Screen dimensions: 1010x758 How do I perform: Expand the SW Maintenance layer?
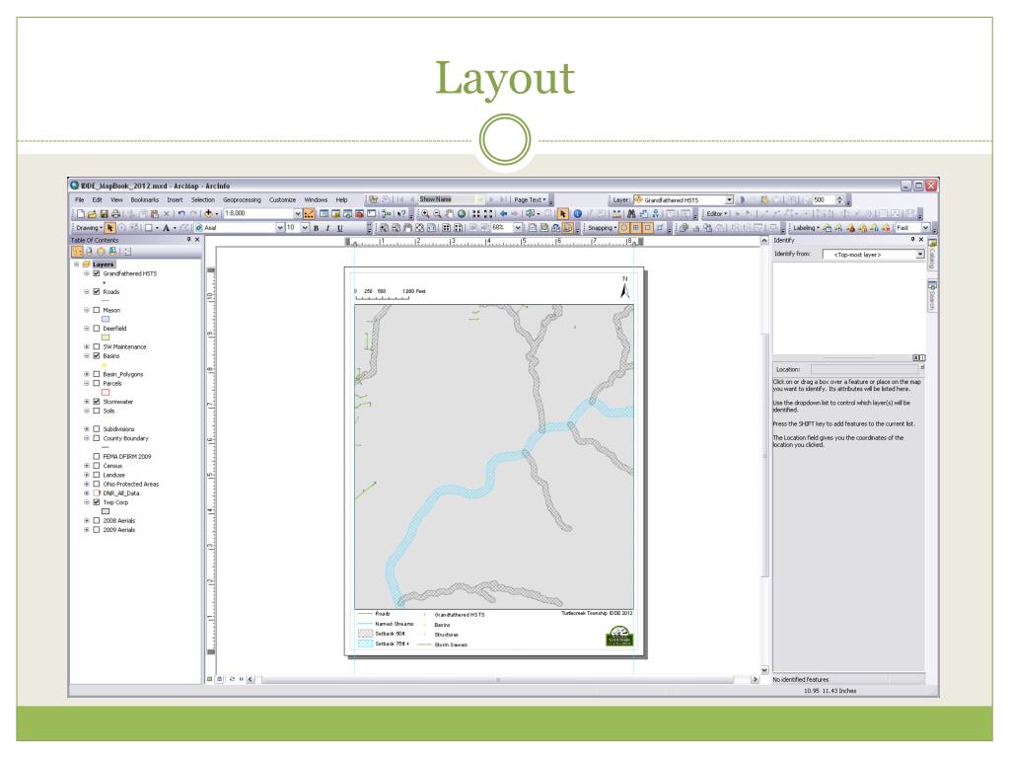87,346
